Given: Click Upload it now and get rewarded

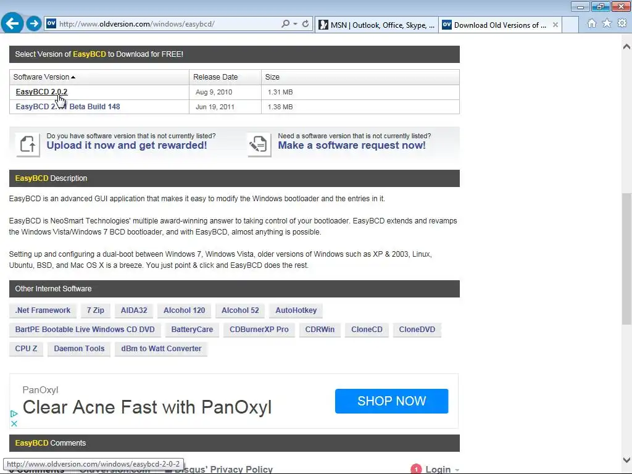Looking at the screenshot, I should [127, 146].
